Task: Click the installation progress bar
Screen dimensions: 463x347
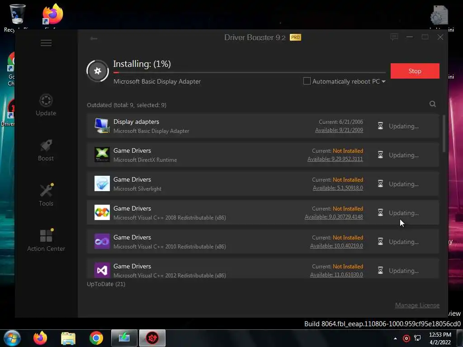Action: pos(250,72)
